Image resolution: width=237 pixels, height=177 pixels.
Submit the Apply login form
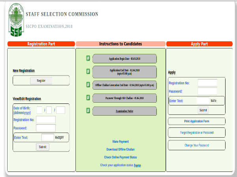pyautogui.click(x=203, y=110)
